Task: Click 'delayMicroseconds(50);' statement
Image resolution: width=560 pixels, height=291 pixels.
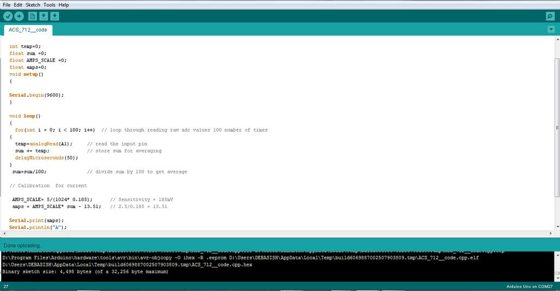Action: [x=46, y=158]
